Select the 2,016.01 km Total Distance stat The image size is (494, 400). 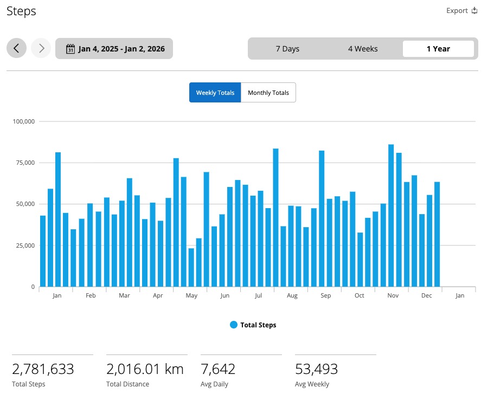(x=145, y=370)
